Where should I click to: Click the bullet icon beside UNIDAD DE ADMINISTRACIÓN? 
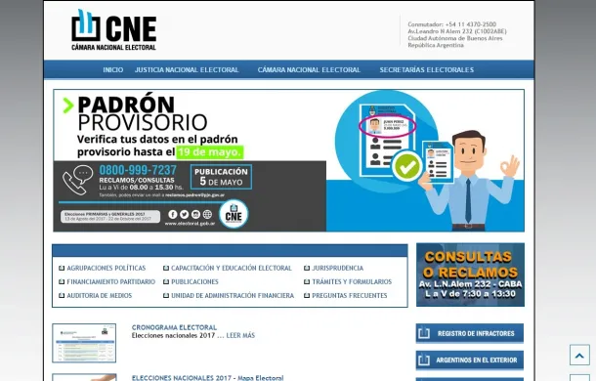pos(166,295)
